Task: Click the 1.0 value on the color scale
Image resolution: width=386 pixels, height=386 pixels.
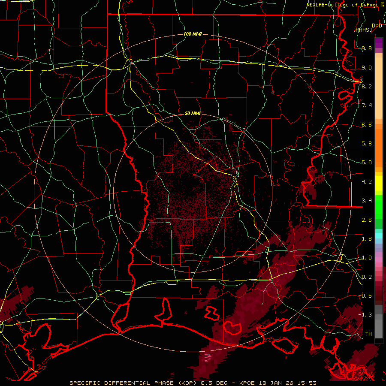Action: coord(367,258)
